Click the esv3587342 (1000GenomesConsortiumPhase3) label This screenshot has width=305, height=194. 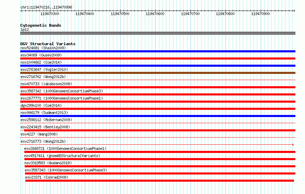pyautogui.click(x=62, y=91)
